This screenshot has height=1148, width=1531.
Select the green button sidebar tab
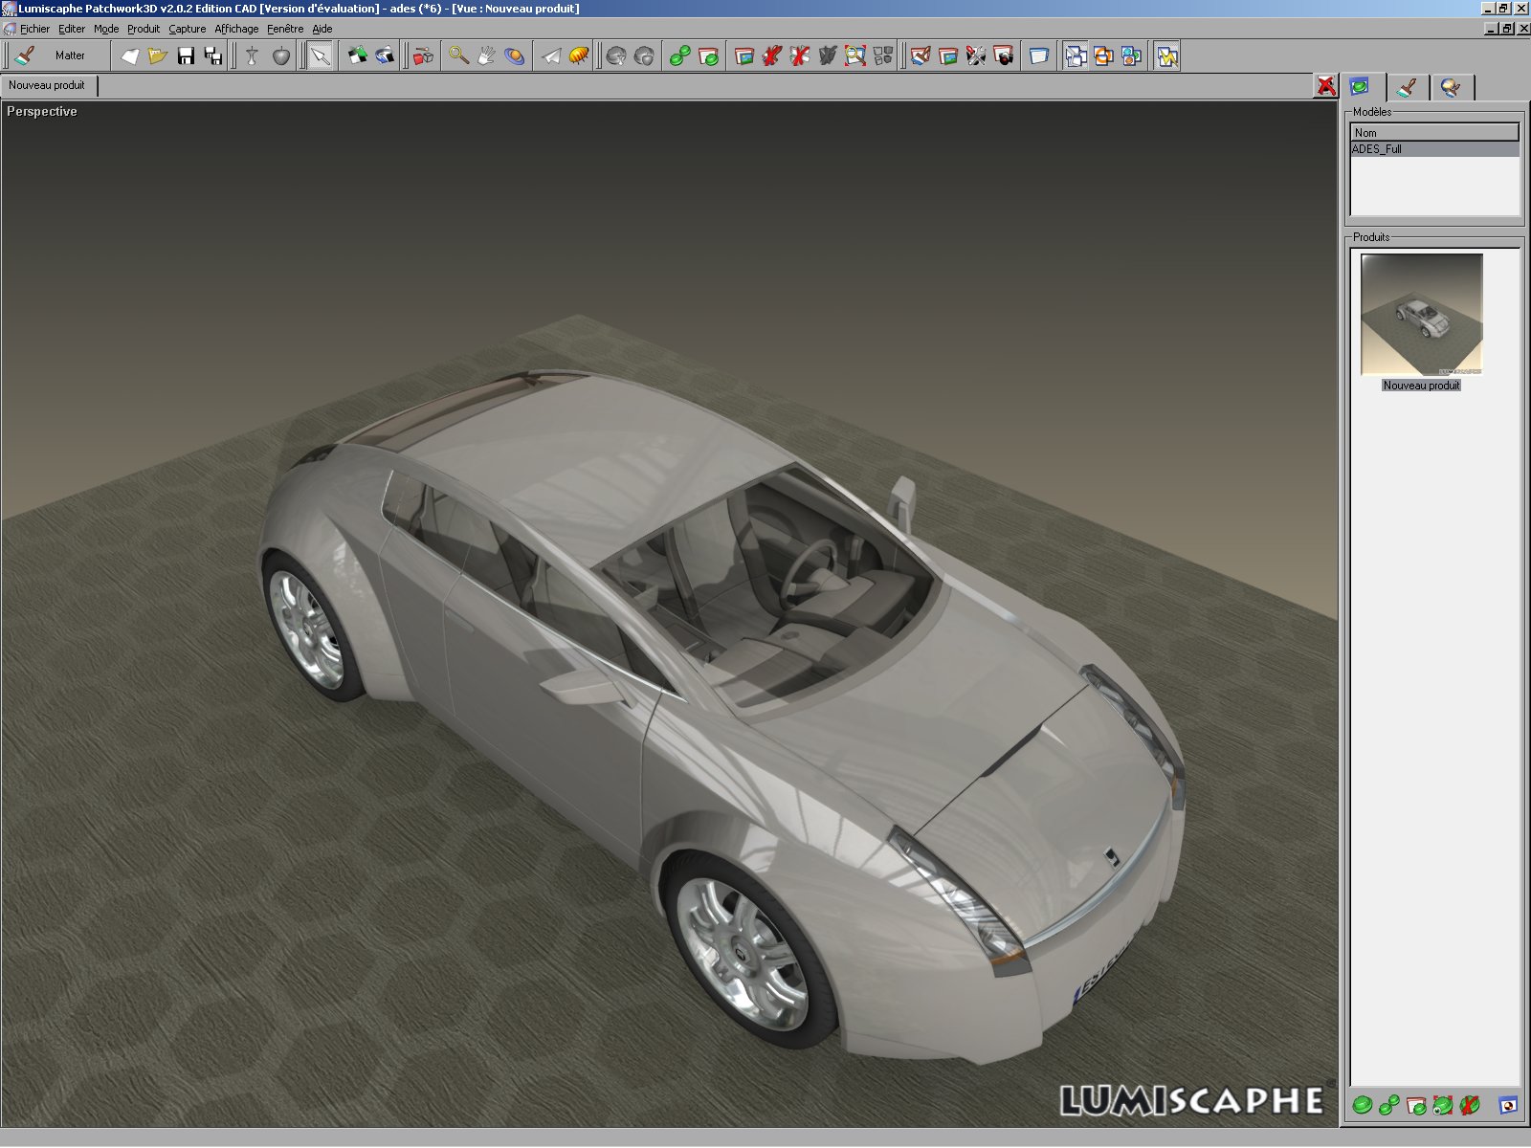1360,87
